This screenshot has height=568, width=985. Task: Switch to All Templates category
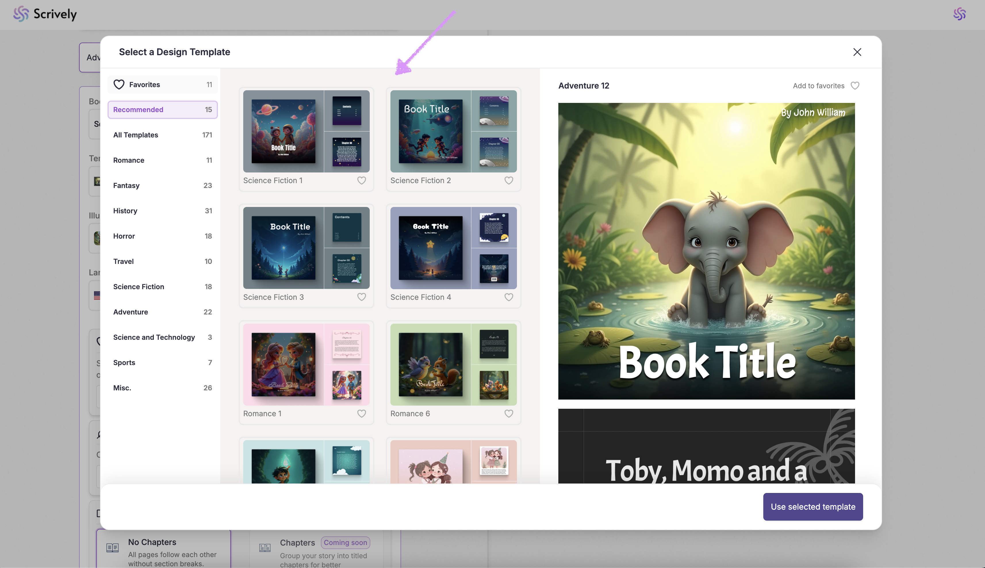(x=162, y=135)
